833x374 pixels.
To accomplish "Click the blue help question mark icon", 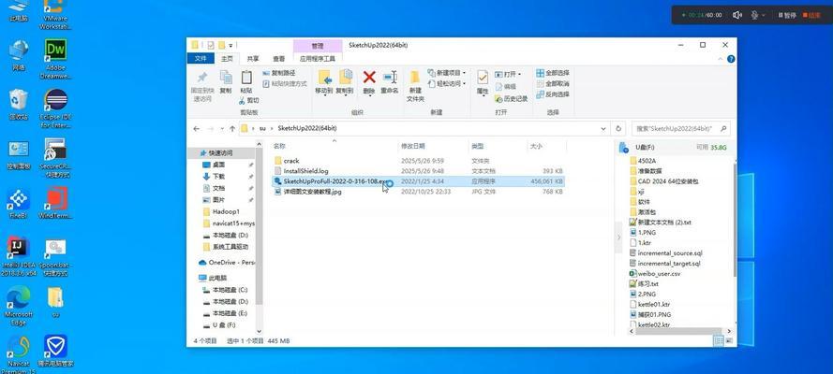I will coord(731,59).
